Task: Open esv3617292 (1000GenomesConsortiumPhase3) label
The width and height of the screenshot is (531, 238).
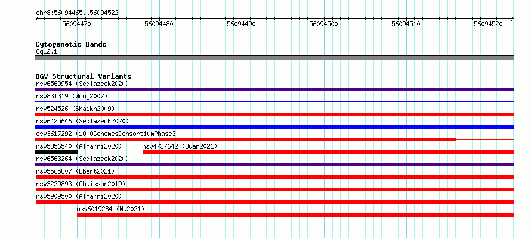Action: (x=107, y=134)
